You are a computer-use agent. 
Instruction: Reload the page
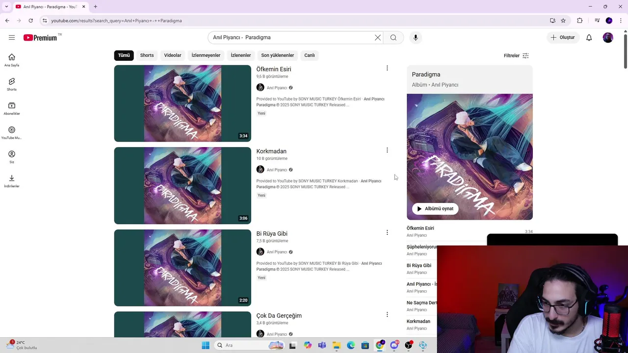coord(30,21)
